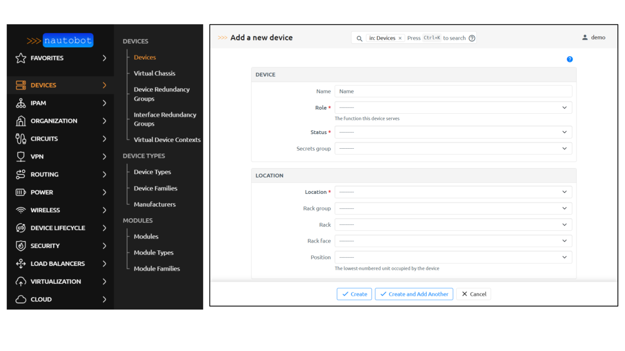
Task: Click into the device Name field
Action: (x=453, y=91)
